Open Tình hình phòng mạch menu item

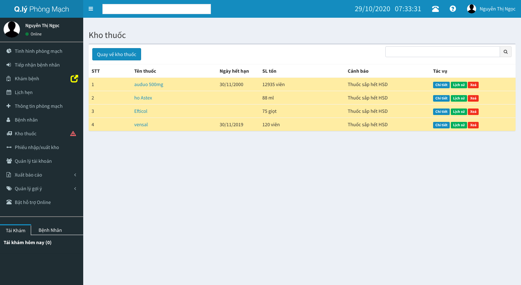(42, 51)
